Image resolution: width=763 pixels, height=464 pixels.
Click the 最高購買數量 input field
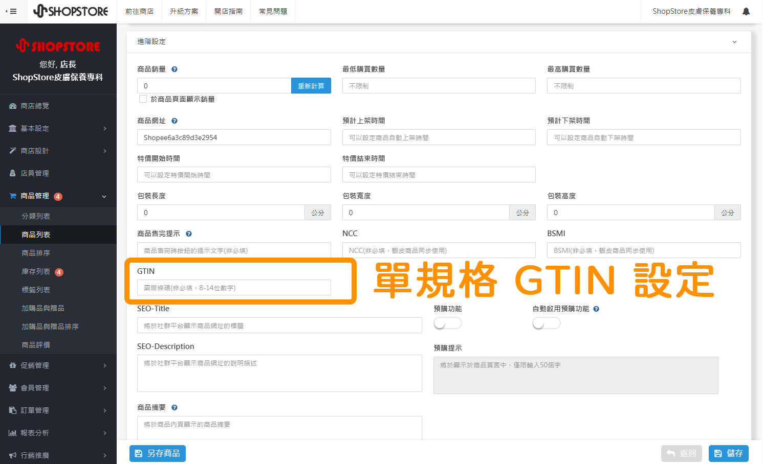(644, 86)
